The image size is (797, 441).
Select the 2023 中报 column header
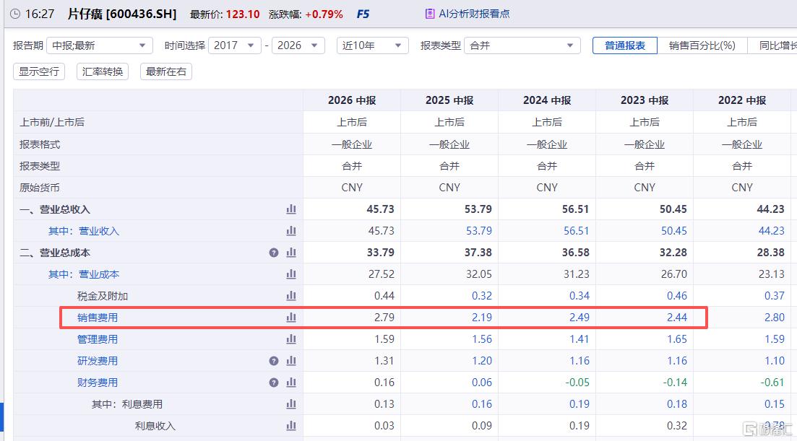click(x=645, y=100)
